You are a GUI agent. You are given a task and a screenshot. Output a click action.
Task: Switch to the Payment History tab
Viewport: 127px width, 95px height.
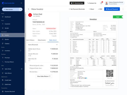click(30, 40)
